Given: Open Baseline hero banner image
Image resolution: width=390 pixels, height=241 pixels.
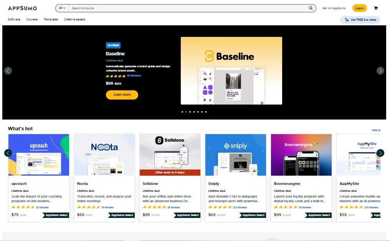Looking at the screenshot, I should (x=231, y=71).
